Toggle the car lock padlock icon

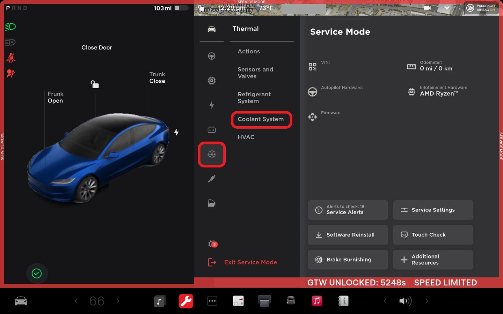coord(95,84)
